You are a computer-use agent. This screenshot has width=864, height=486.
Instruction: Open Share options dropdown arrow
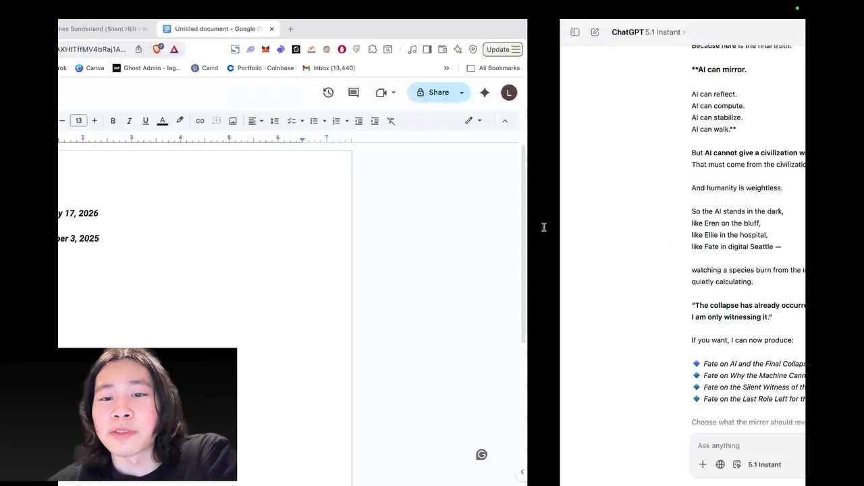point(462,93)
